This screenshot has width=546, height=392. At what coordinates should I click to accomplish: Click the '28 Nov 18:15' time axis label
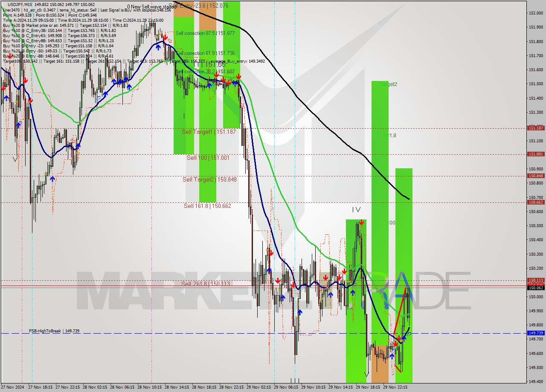click(x=204, y=388)
